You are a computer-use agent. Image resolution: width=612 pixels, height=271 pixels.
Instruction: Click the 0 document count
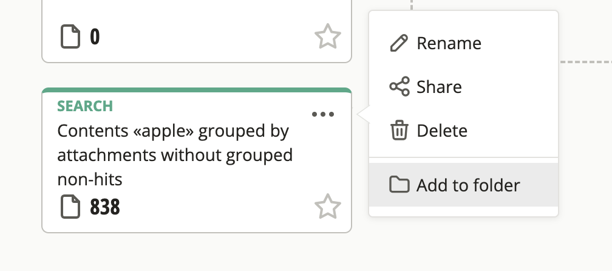pos(95,36)
